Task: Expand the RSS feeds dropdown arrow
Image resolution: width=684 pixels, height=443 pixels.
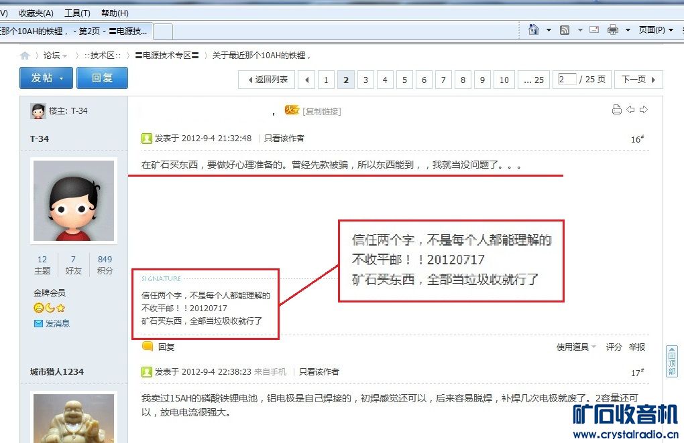Action: click(x=580, y=30)
